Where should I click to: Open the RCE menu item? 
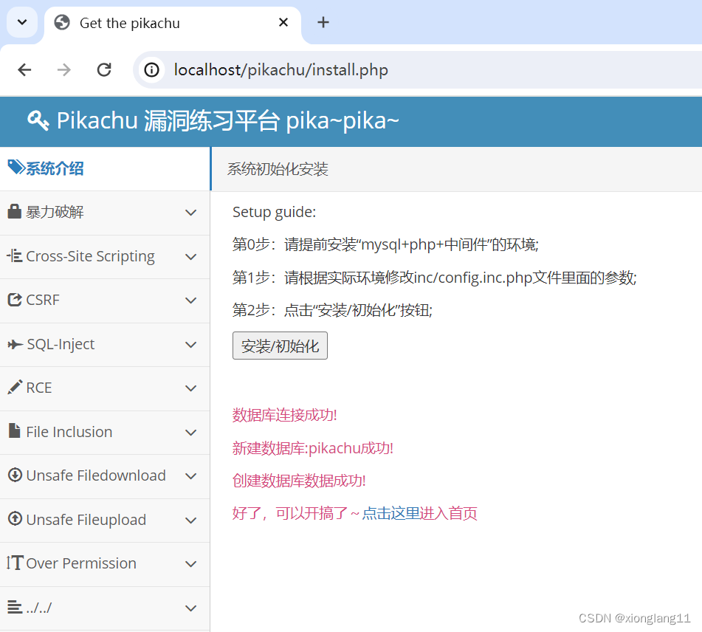pos(105,388)
